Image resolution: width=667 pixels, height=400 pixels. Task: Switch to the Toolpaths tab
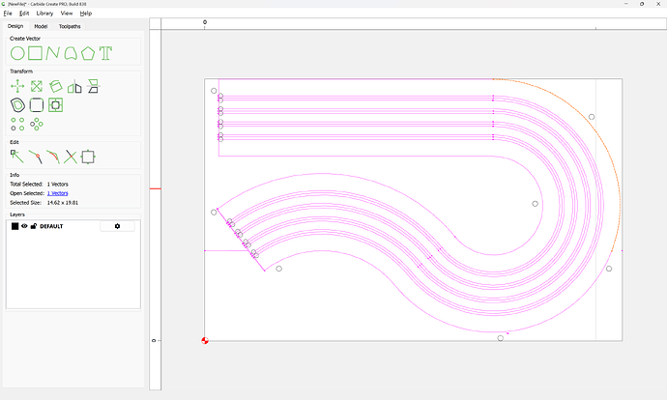[70, 26]
